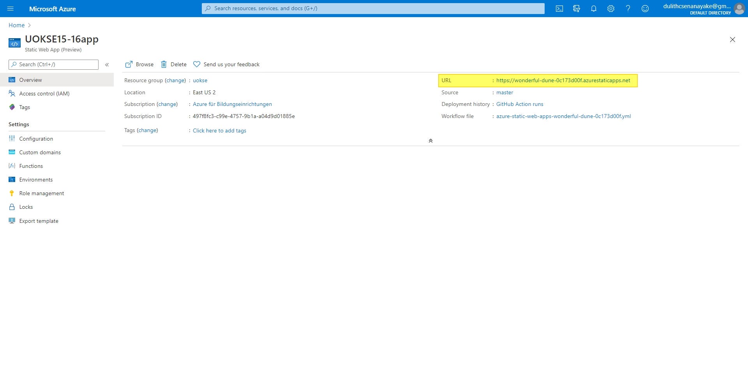Viewport: 748px width, 365px height.
Task: Open Custom domains
Action: click(57, 152)
